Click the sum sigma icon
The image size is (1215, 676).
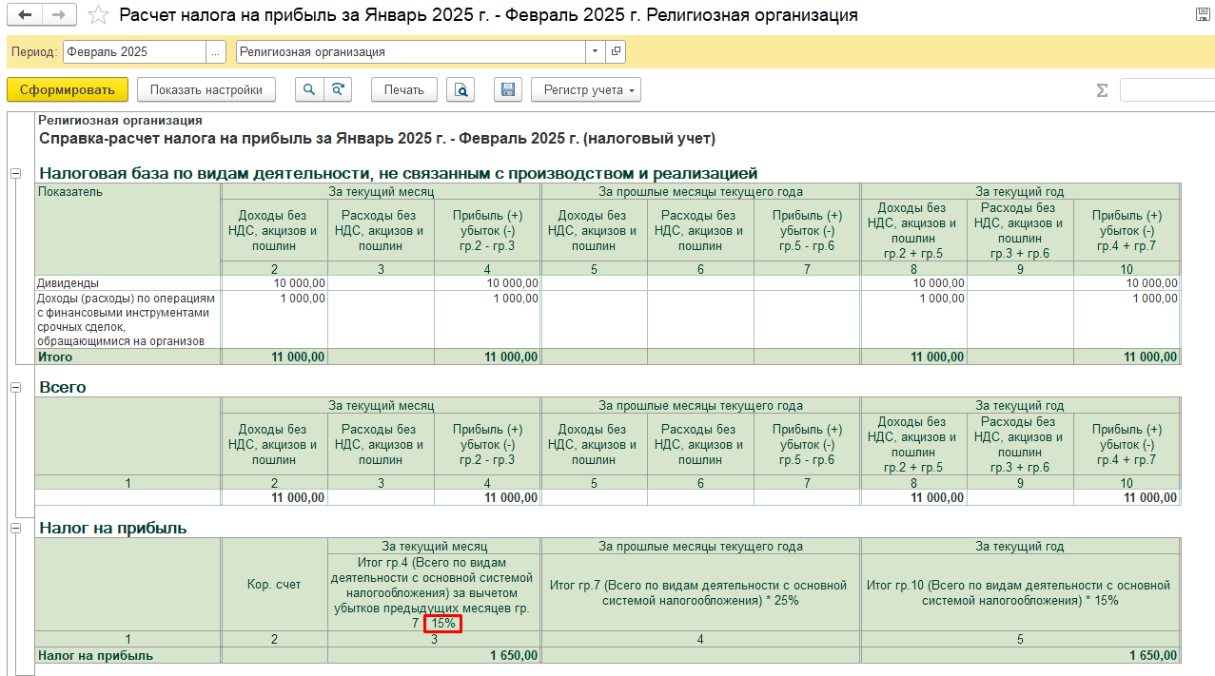pos(1102,90)
